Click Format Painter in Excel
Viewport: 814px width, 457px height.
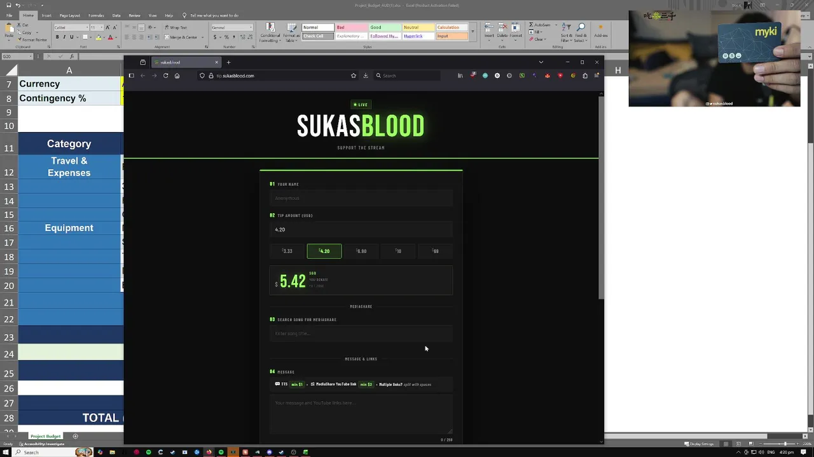pyautogui.click(x=32, y=39)
